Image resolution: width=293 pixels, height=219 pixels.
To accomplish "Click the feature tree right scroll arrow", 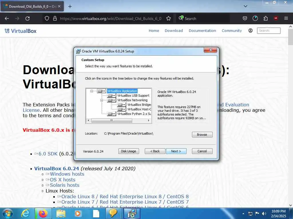I will 149,121.
